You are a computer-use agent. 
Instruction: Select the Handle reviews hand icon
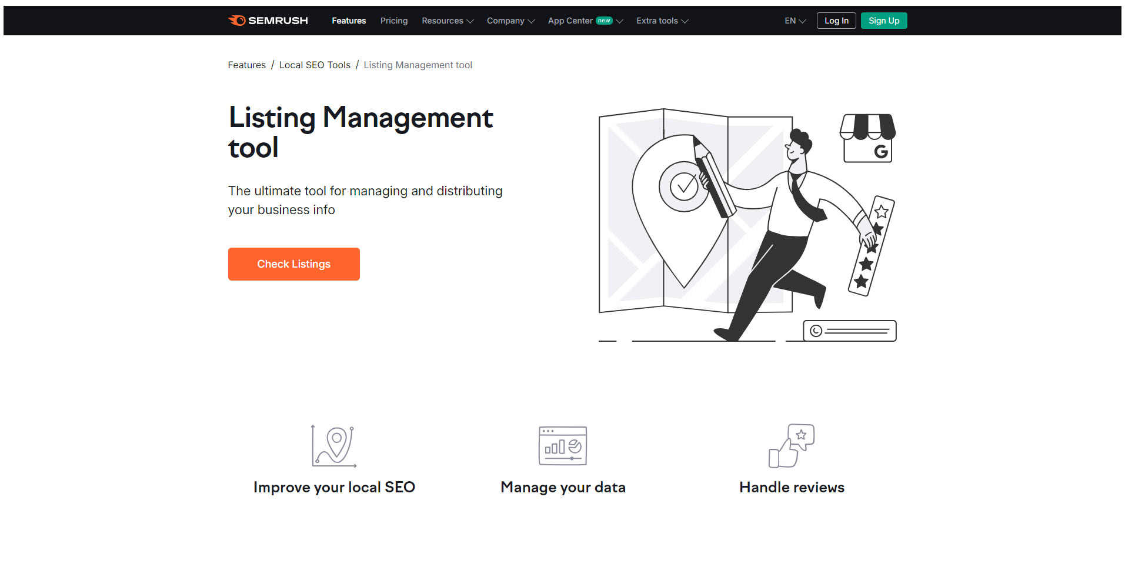pyautogui.click(x=791, y=446)
